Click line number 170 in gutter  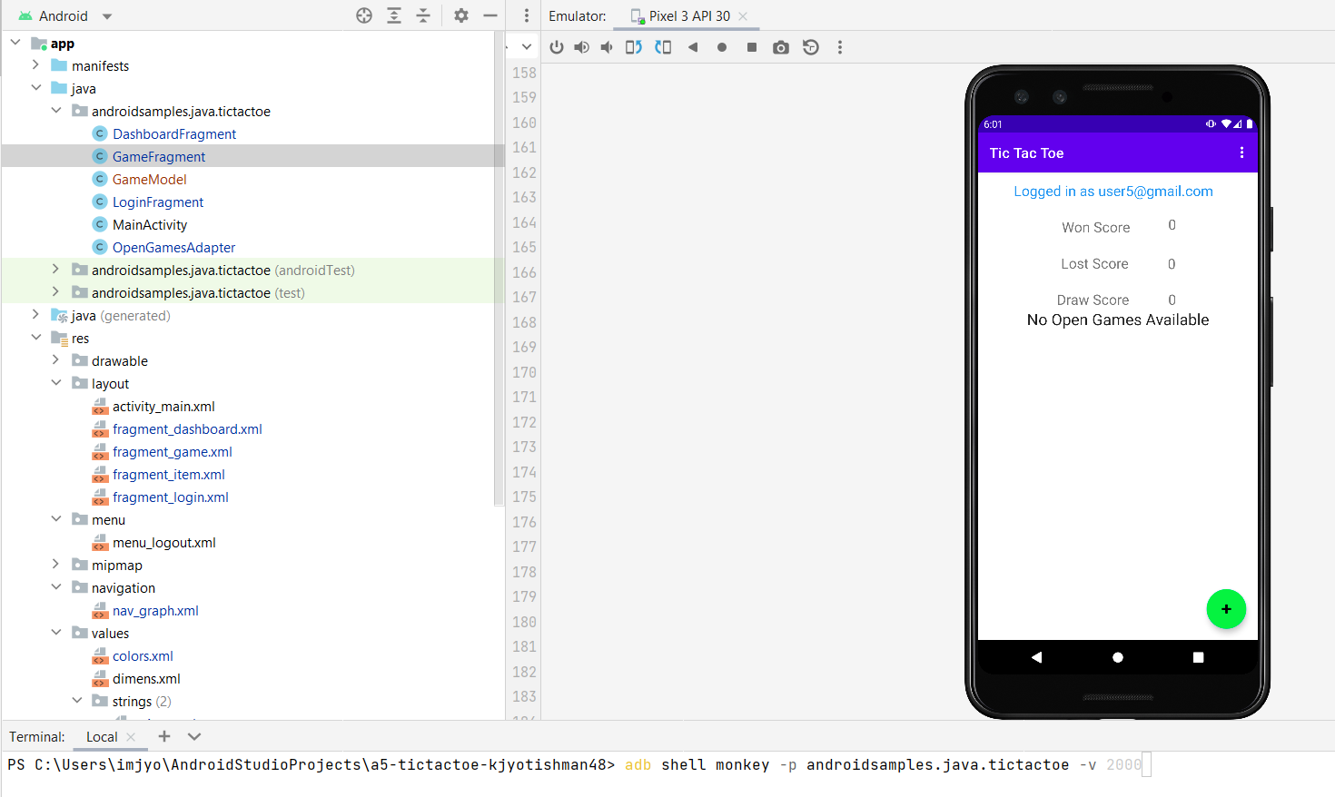pos(524,372)
